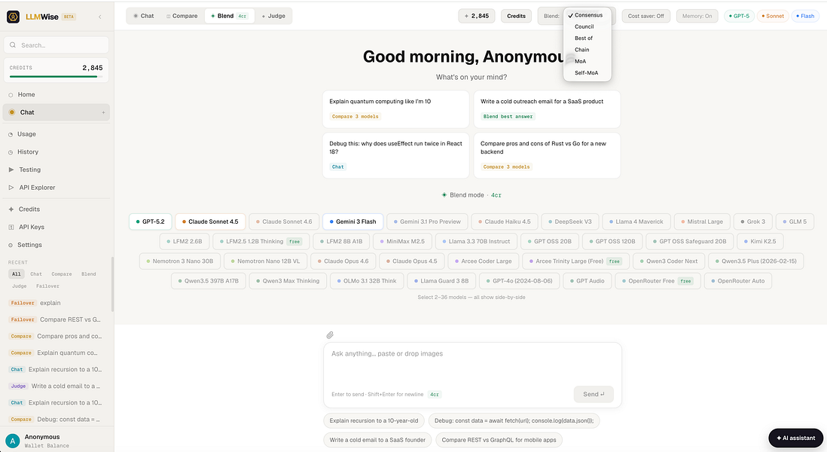Filter recent items by Failover
This screenshot has height=452, width=827.
click(47, 286)
